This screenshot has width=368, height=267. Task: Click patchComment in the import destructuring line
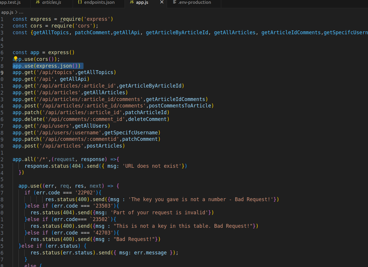coord(93,32)
